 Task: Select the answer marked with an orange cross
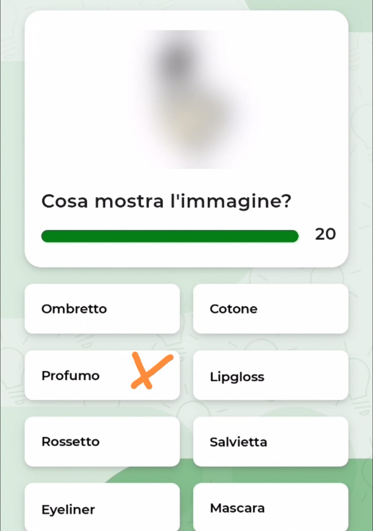[79, 375]
